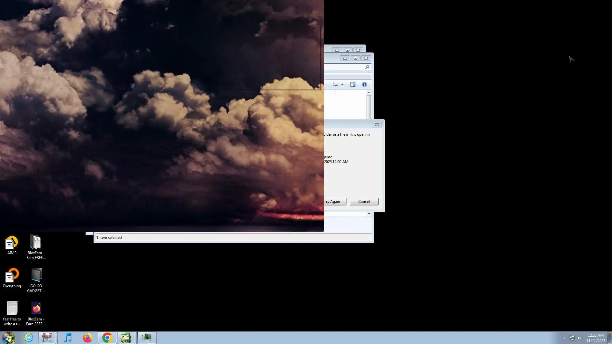
Task: Open Firefox from the taskbar
Action: pyautogui.click(x=87, y=338)
